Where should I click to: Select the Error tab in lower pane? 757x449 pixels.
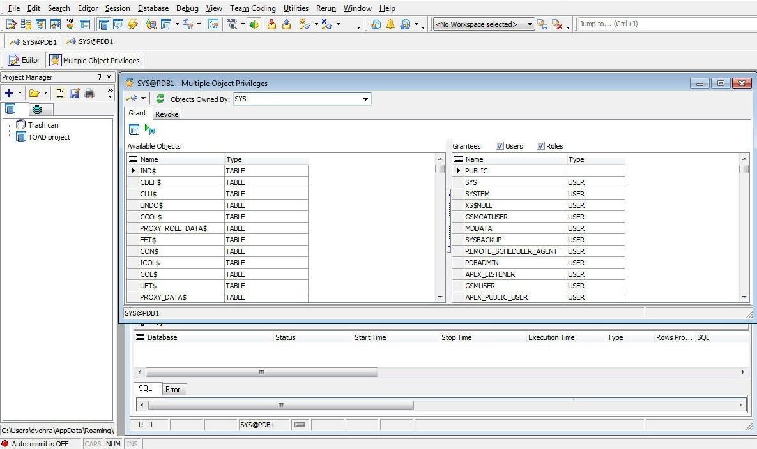coord(172,389)
